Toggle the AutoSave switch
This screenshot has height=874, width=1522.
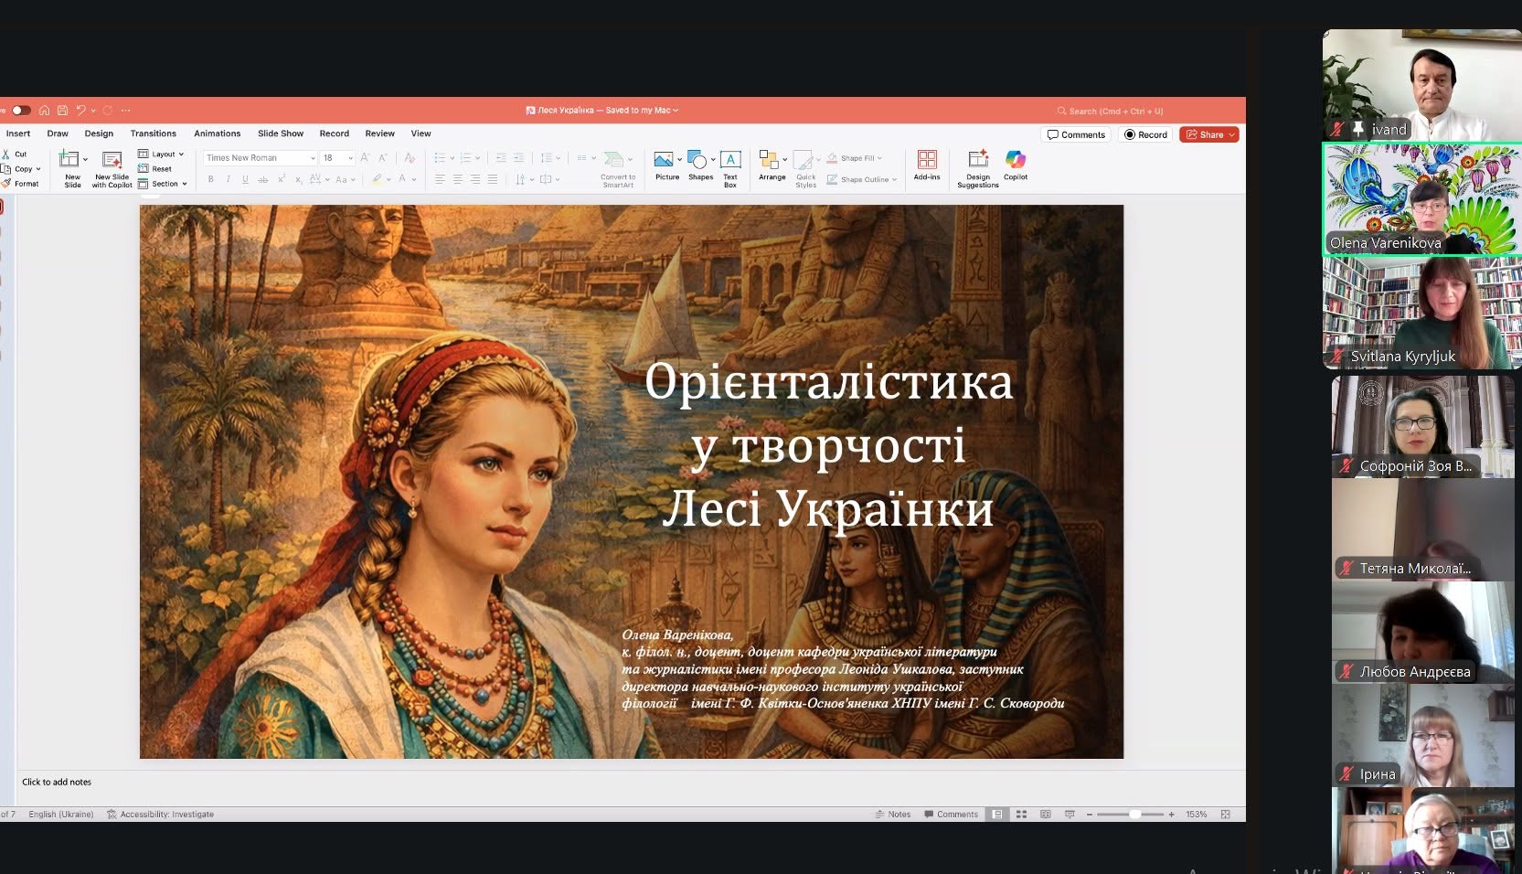pos(20,111)
